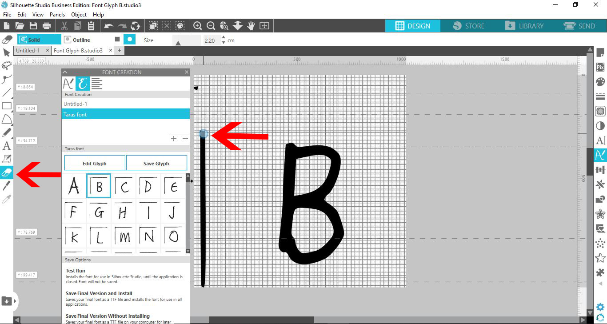
Task: Open the Object menu
Action: click(x=79, y=14)
